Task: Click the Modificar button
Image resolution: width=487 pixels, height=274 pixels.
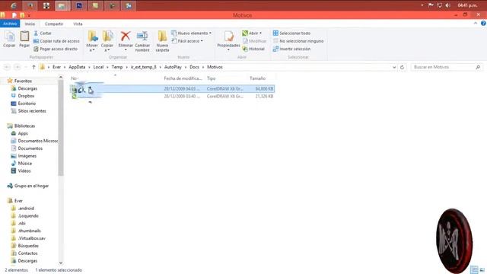Action: [254, 41]
